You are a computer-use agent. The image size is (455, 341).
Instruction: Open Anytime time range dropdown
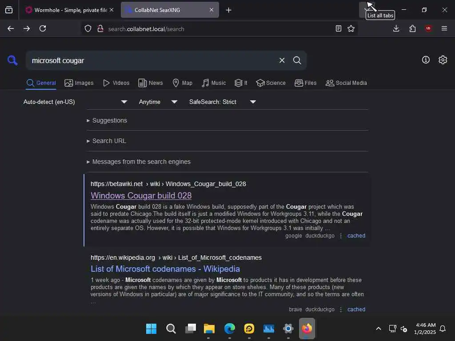pyautogui.click(x=158, y=102)
